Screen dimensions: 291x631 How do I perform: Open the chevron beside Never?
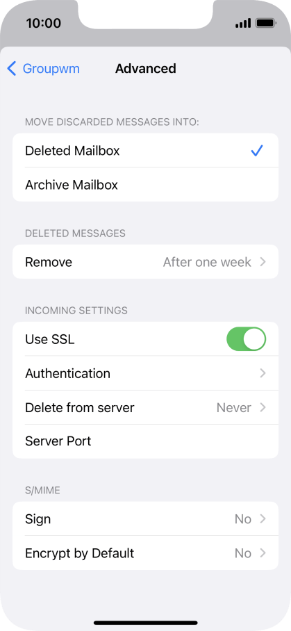point(263,407)
